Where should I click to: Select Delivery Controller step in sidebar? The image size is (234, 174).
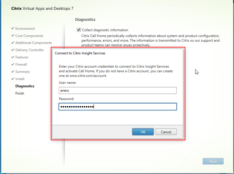point(30,50)
